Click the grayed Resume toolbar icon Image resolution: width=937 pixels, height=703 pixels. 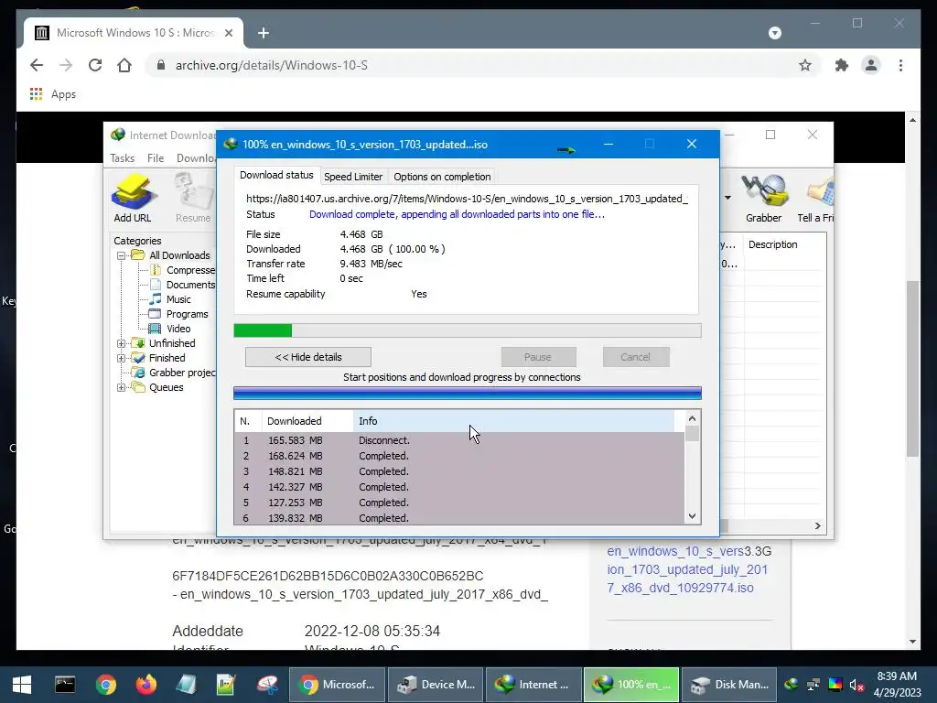193,199
